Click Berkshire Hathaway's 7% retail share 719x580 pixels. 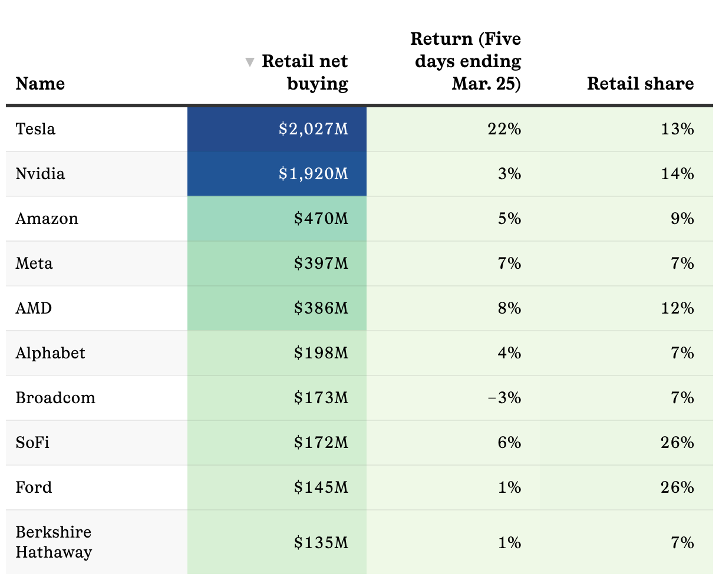point(682,542)
